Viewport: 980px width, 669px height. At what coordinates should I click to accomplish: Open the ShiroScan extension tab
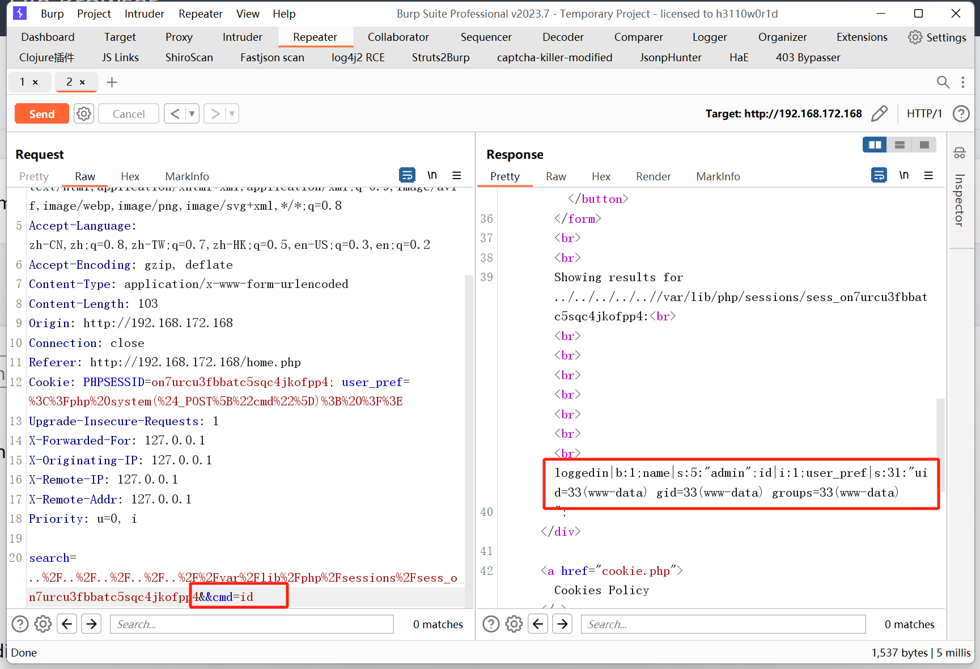point(189,57)
